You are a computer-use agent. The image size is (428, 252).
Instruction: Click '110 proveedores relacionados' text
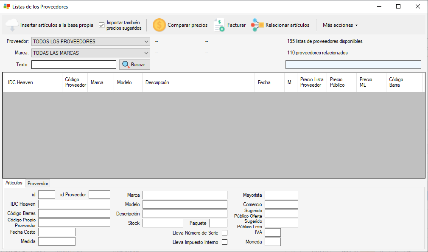[x=317, y=53]
